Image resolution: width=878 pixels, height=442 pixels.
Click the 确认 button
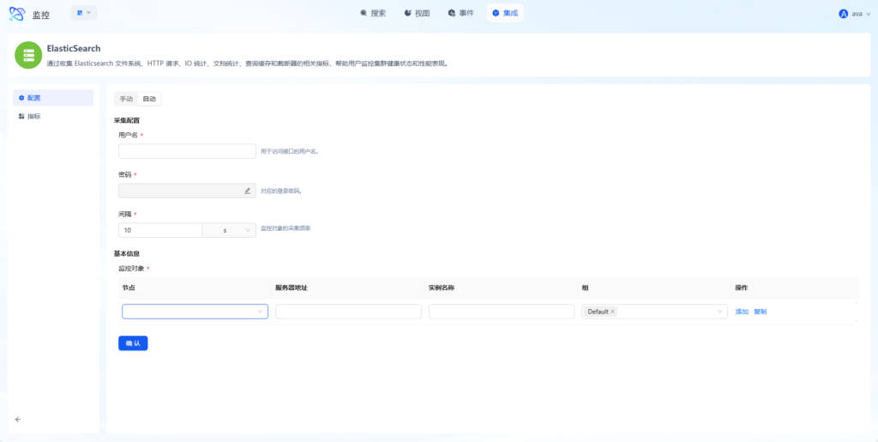pos(133,343)
